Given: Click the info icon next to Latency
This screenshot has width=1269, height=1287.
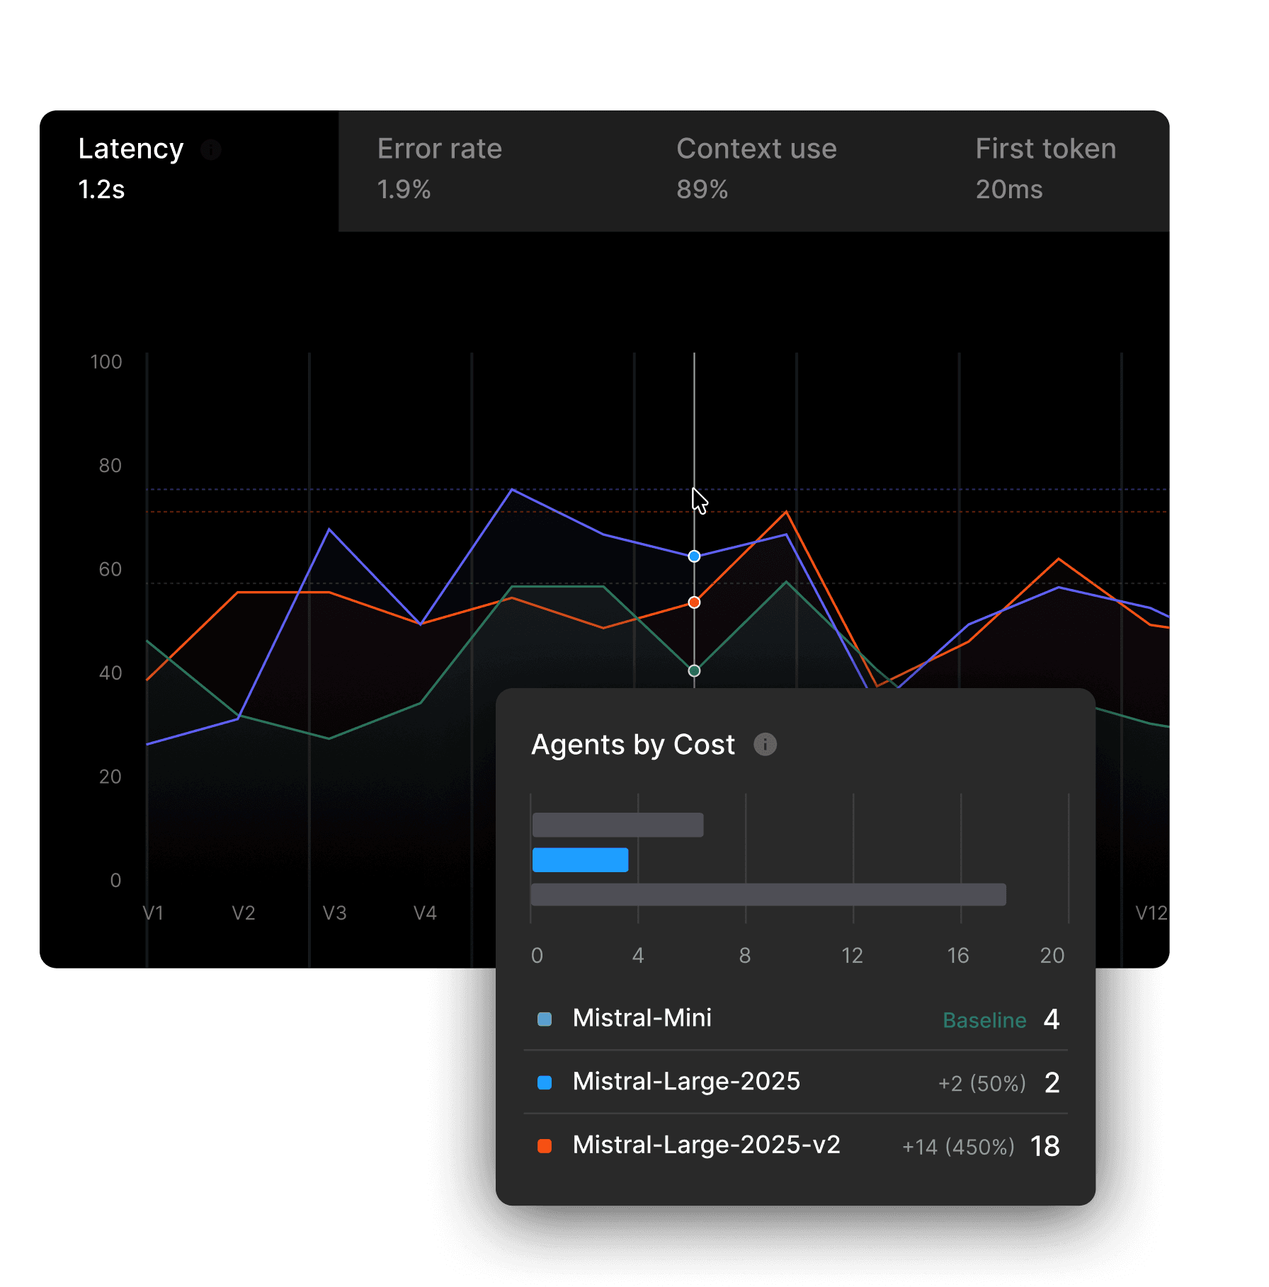Looking at the screenshot, I should [x=211, y=149].
